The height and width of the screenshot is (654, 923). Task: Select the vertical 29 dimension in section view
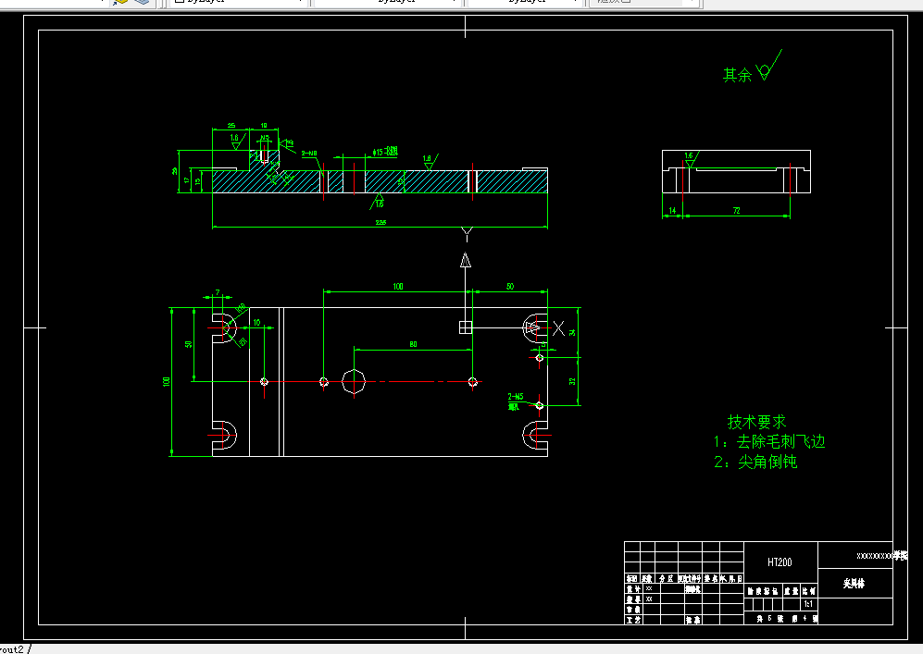(x=174, y=170)
